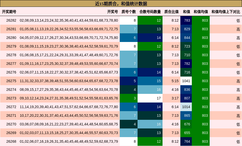Image resolution: width=242 pixels, height=146 pixels.
Task: Click the drawn numbers for issue 26272
Action: pos(69,107)
